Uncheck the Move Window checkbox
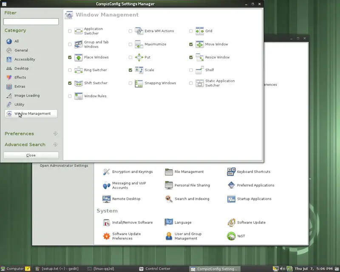340x272 pixels. (191, 44)
